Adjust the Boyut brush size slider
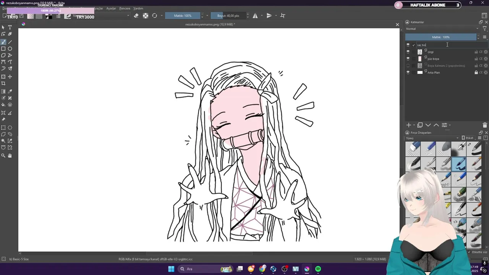Viewport: 489px width, 275px height. point(228,16)
